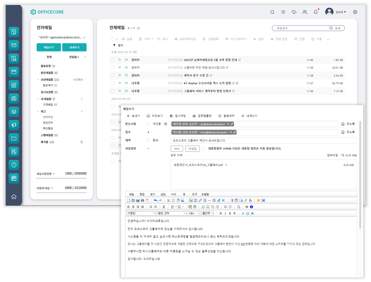Insert hyperlink with editor link icon
Image resolution: width=371 pixels, height=282 pixels.
pyautogui.click(x=200, y=200)
